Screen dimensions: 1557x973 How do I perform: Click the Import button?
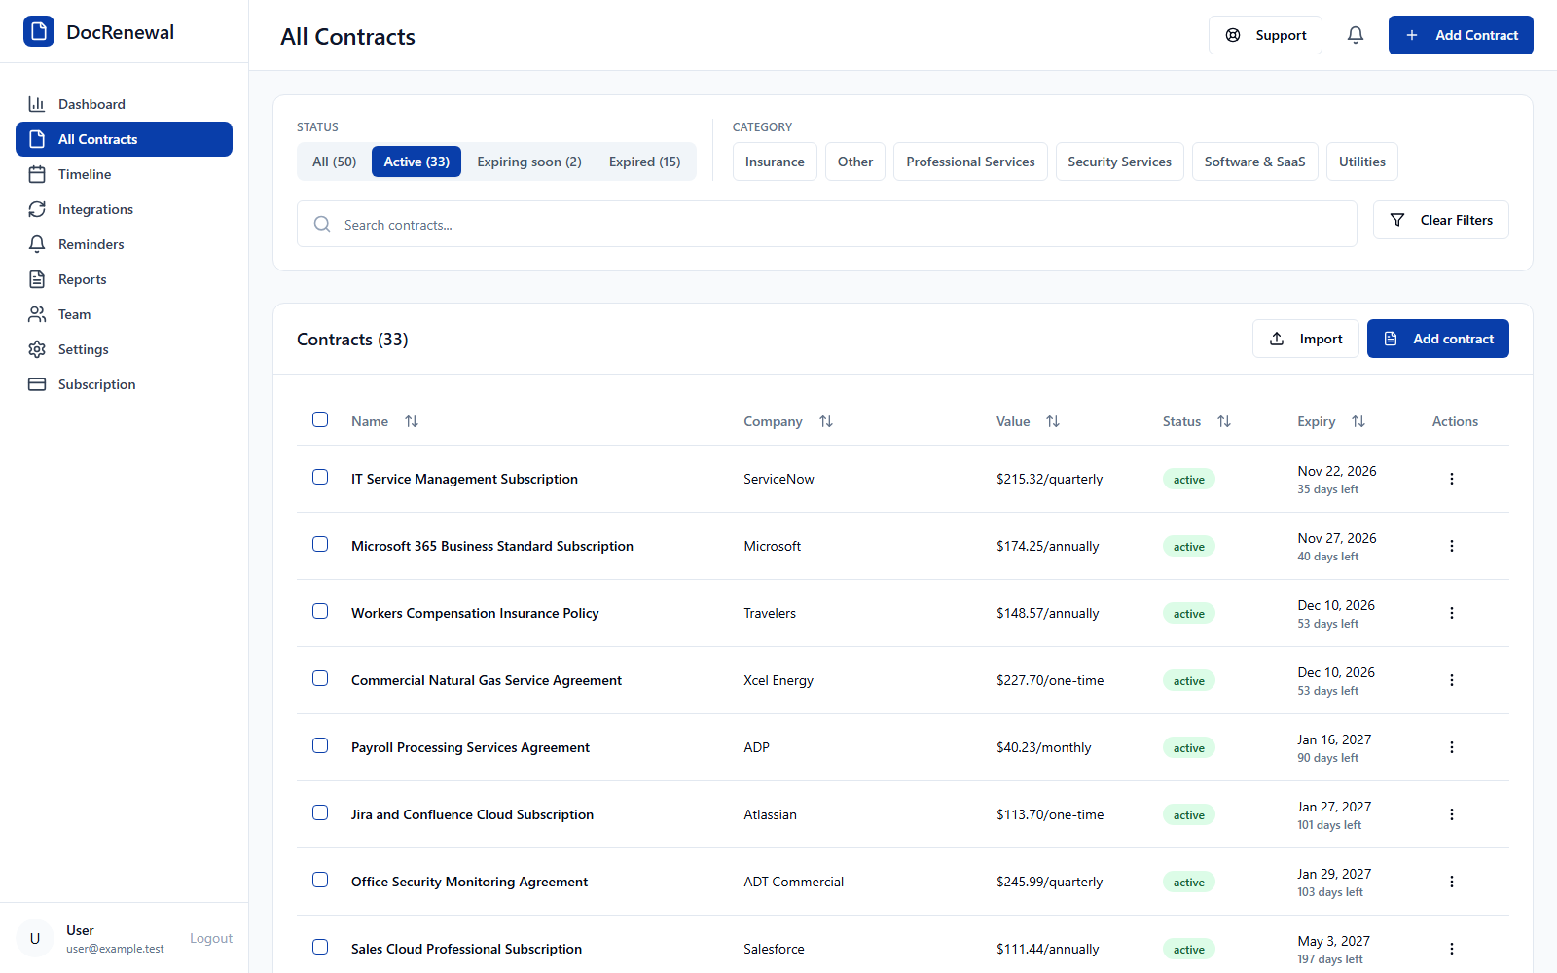coord(1305,339)
